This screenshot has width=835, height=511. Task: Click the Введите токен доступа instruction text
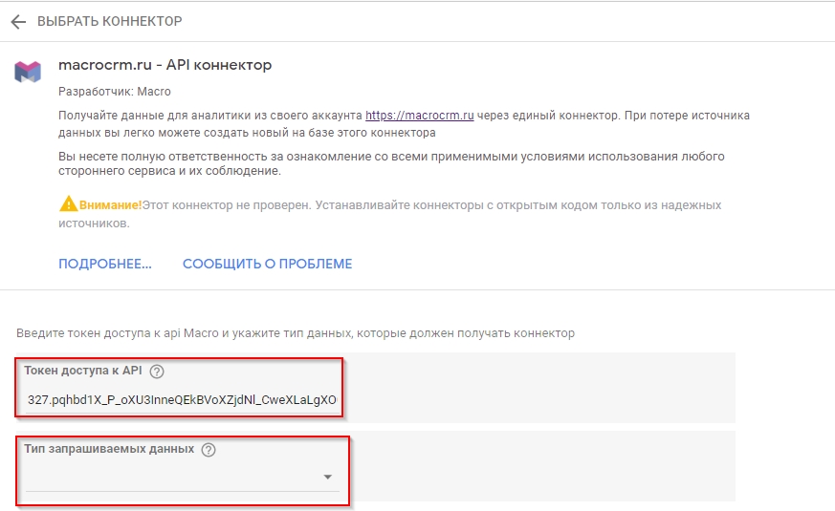[x=296, y=333]
